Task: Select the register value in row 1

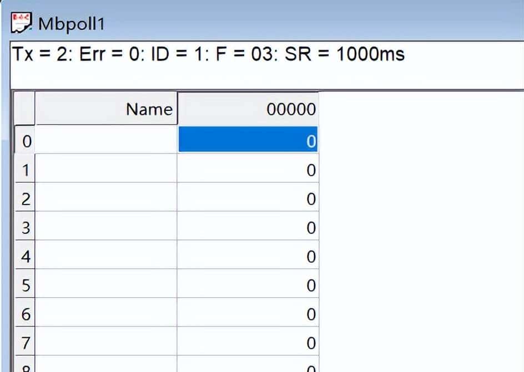Action: click(247, 170)
